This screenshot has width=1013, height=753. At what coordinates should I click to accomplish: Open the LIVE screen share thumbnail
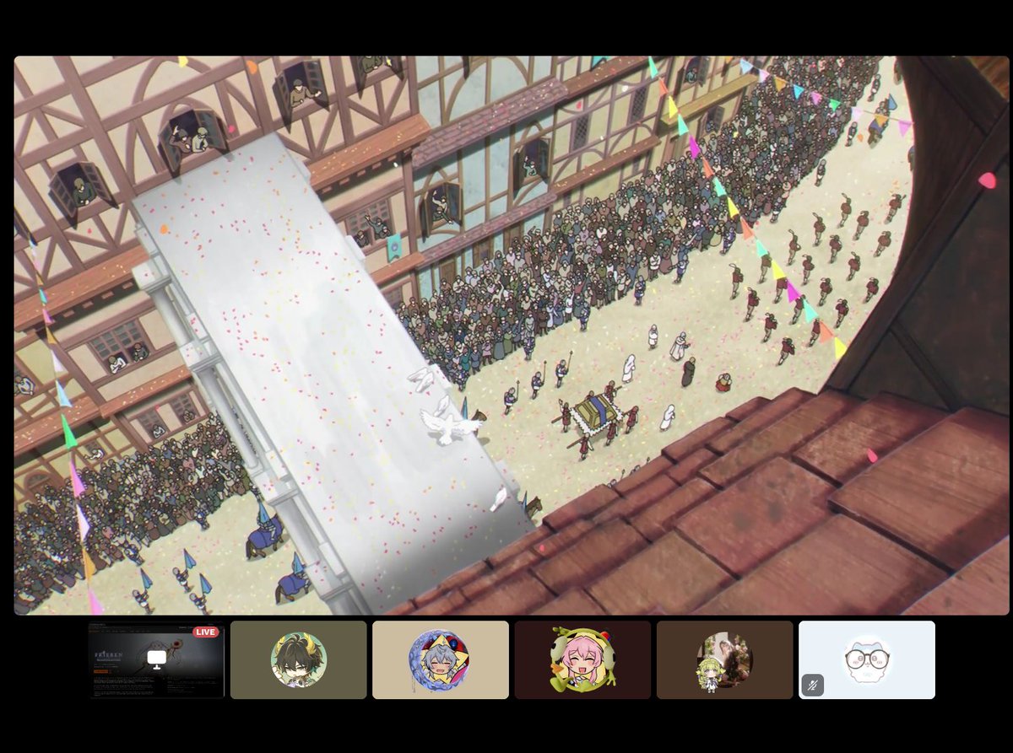coord(156,660)
